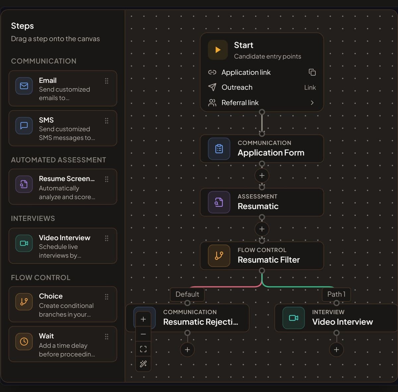The width and height of the screenshot is (398, 392).
Task: Zoom out of the canvas
Action: click(x=143, y=334)
